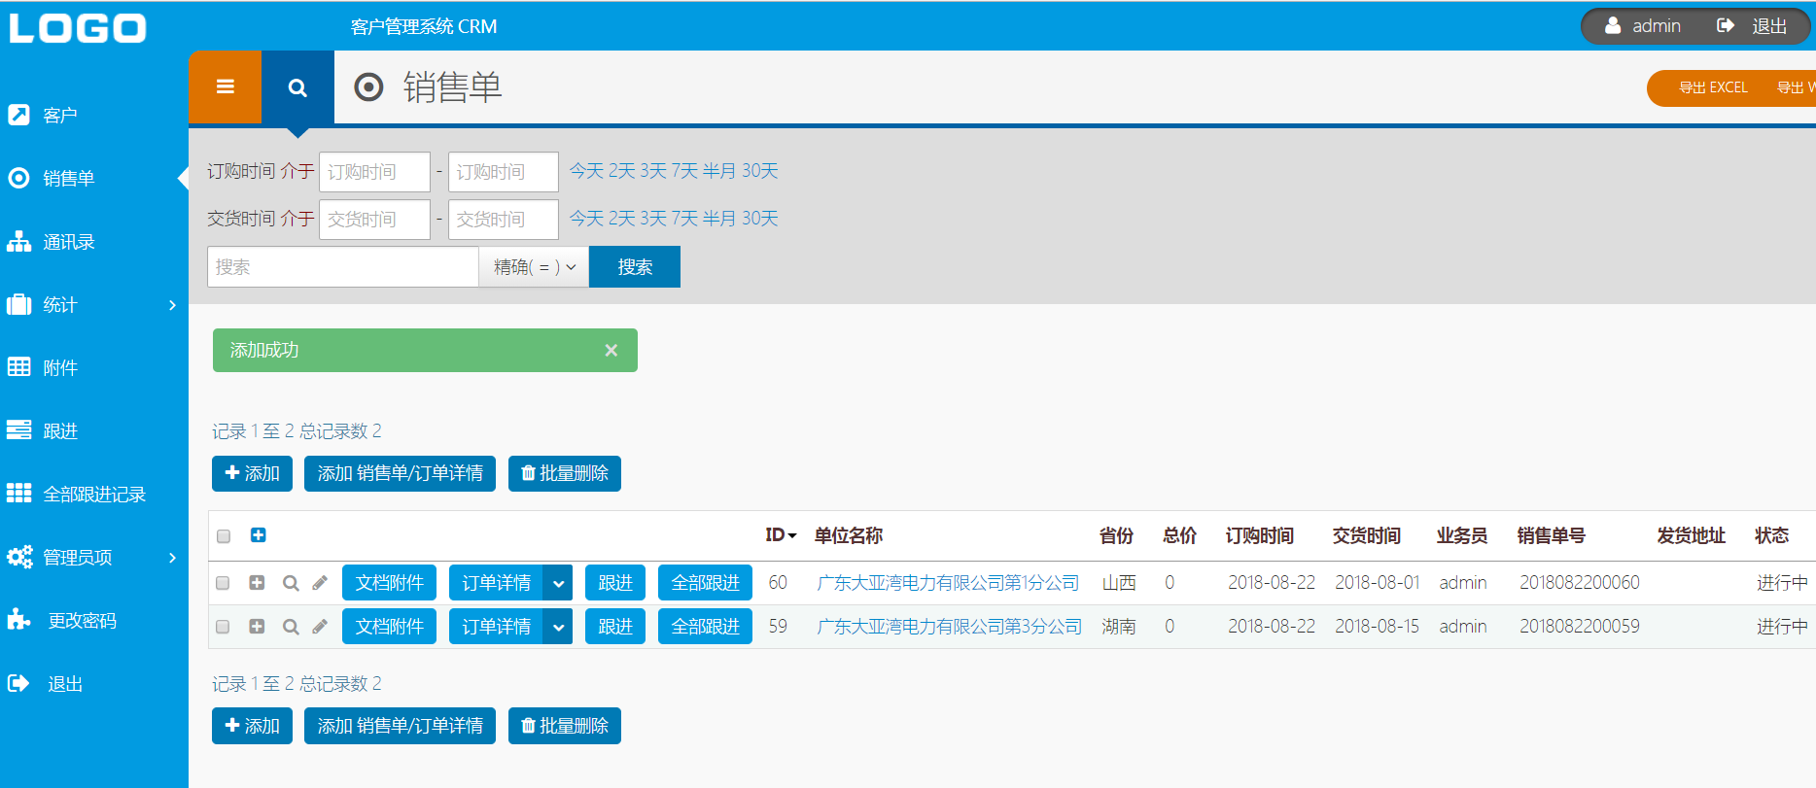The image size is (1816, 788).
Task: Check the checkbox for record 59
Action: coord(223,627)
